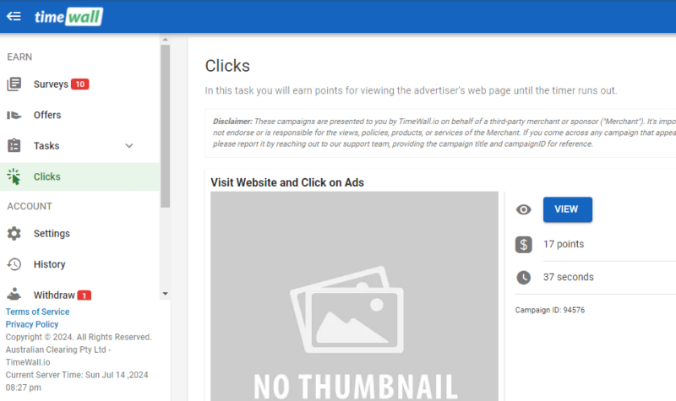Collapse sidebar with back-arrow menu icon
Viewport: 676px width, 401px height.
tap(14, 16)
